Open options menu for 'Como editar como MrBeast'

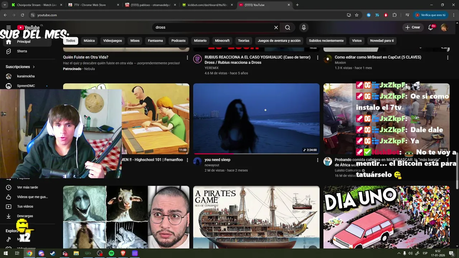[x=448, y=57]
